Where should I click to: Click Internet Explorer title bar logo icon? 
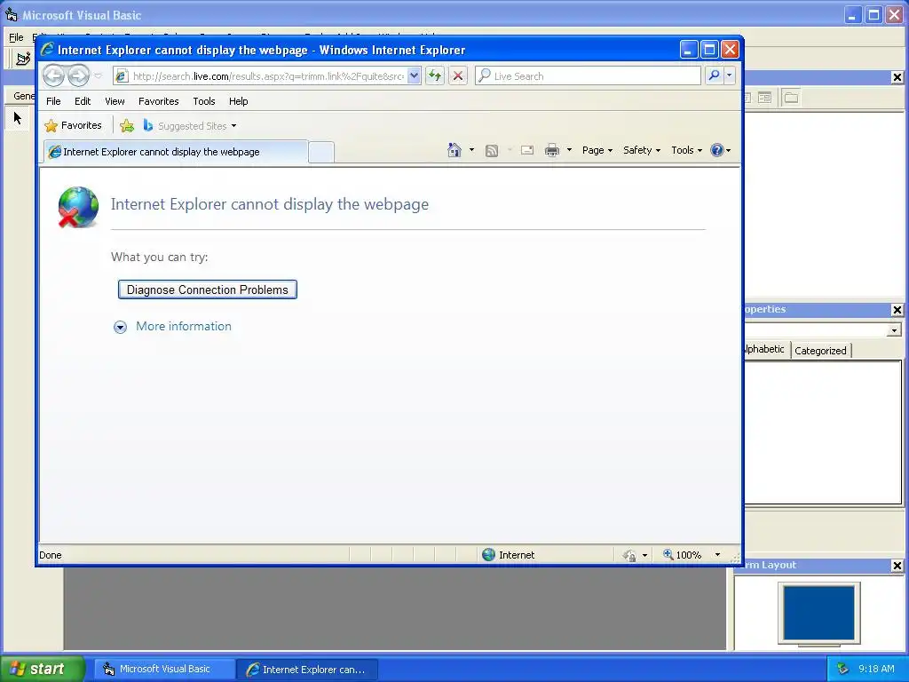[x=48, y=50]
